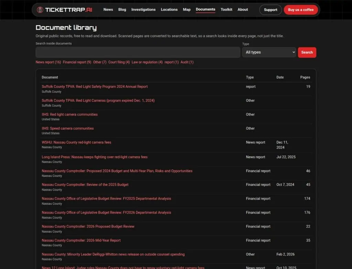Filter by News report (16)

click(x=48, y=62)
